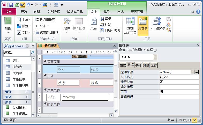Open the 视图 (View) ribbon button
Viewport: 203px width, 125px height.
click(8, 25)
